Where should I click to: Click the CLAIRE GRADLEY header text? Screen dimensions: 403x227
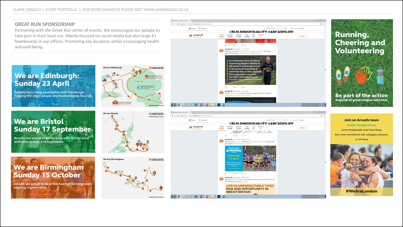(27, 10)
